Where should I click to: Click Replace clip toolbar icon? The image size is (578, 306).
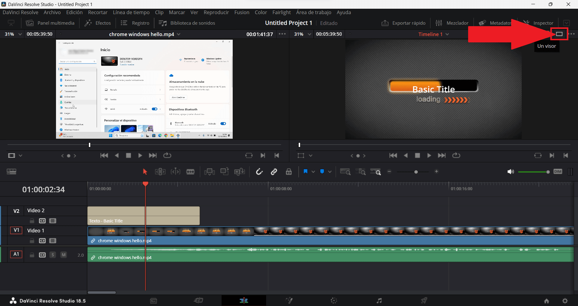point(240,172)
